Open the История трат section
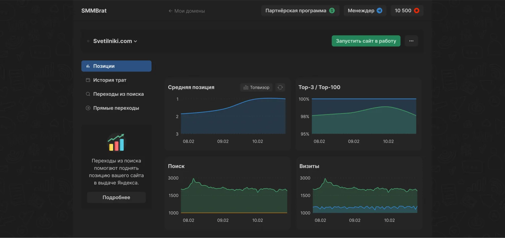The width and height of the screenshot is (505, 238). [110, 80]
